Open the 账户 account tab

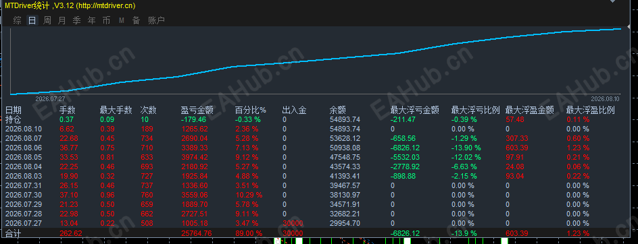coord(156,20)
